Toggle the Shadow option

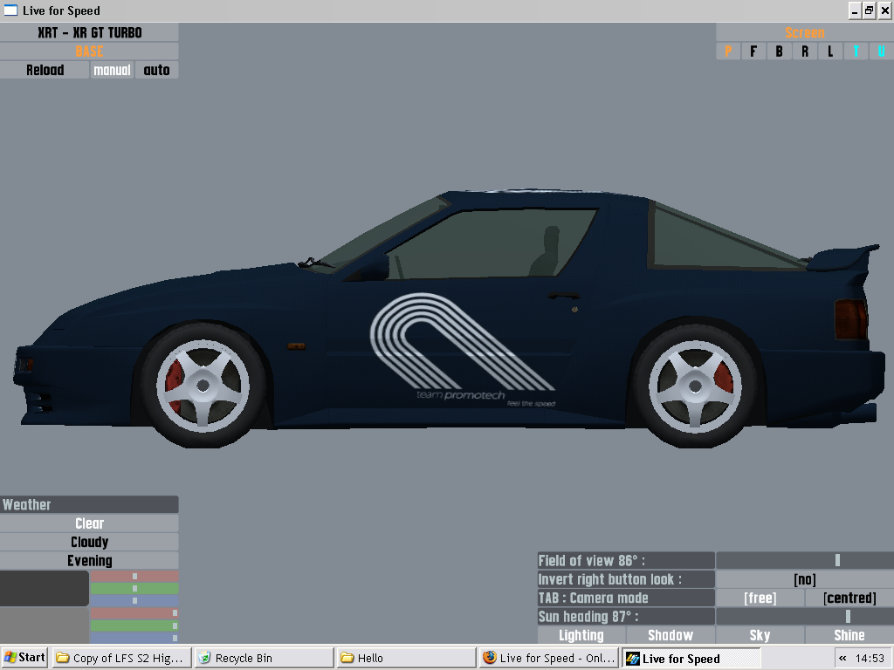(x=670, y=635)
